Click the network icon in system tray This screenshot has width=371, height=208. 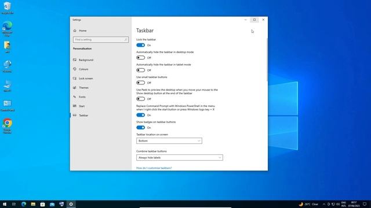point(333,204)
